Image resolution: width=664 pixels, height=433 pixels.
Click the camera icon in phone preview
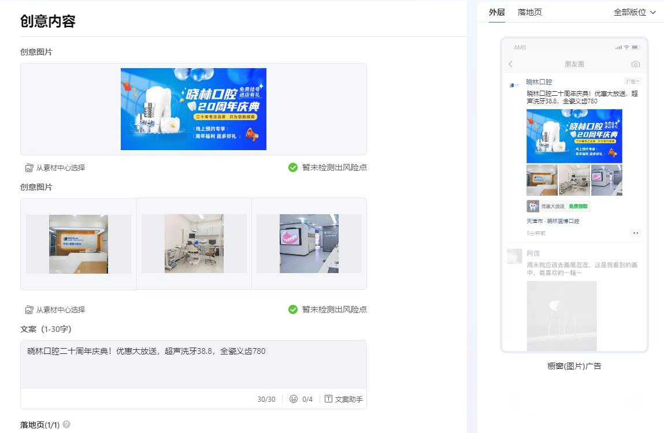[x=635, y=64]
